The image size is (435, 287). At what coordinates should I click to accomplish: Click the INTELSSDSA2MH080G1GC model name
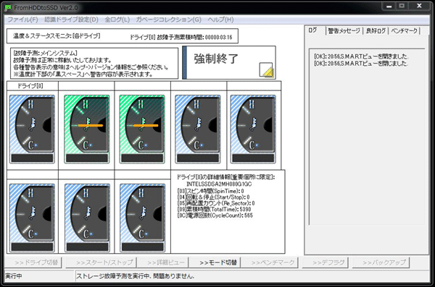click(219, 184)
